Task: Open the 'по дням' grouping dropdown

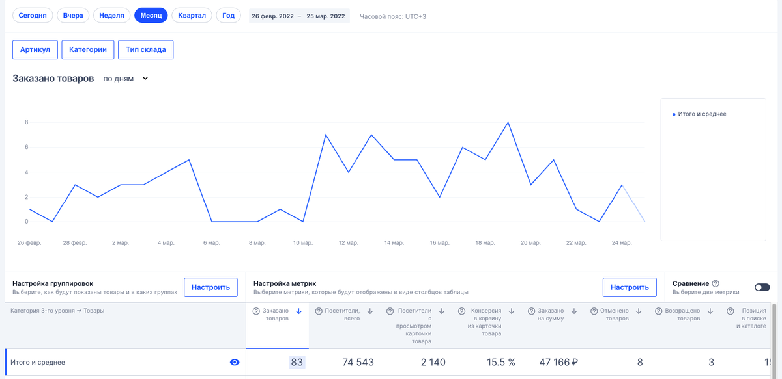Action: 126,79
